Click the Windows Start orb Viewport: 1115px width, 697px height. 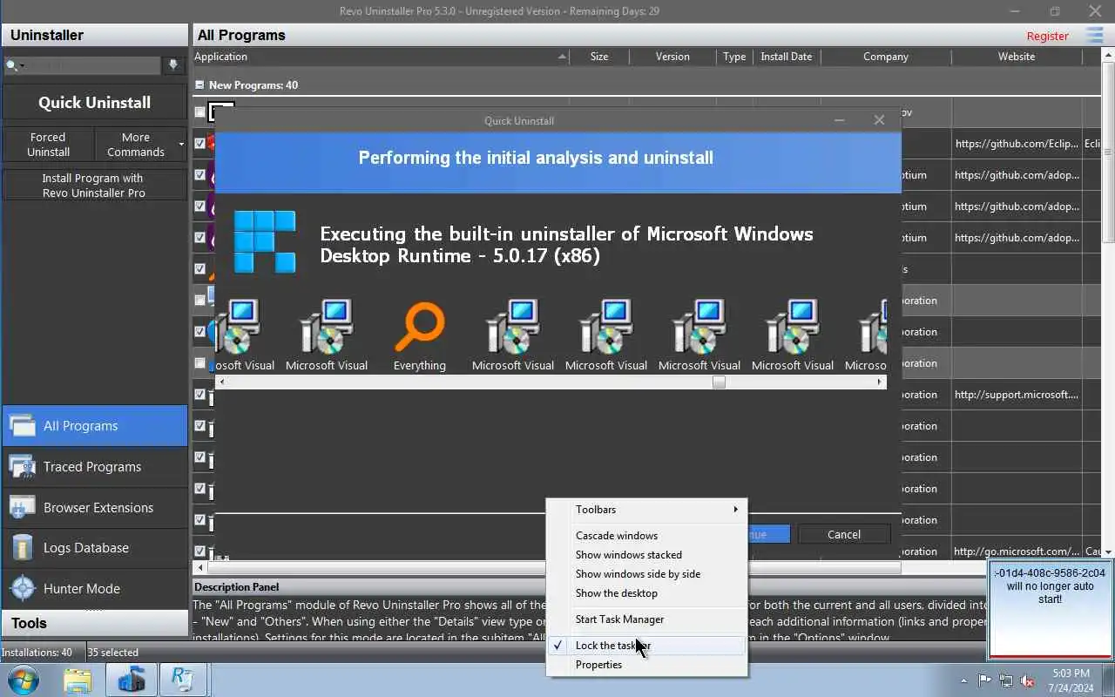pos(24,680)
